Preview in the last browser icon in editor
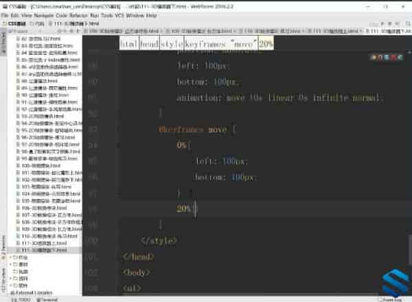Viewport: 412px width, 302px height. point(400,57)
